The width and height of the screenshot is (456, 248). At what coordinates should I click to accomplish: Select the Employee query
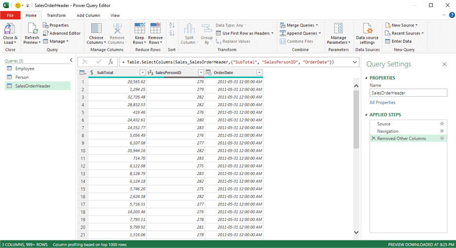[x=25, y=68]
